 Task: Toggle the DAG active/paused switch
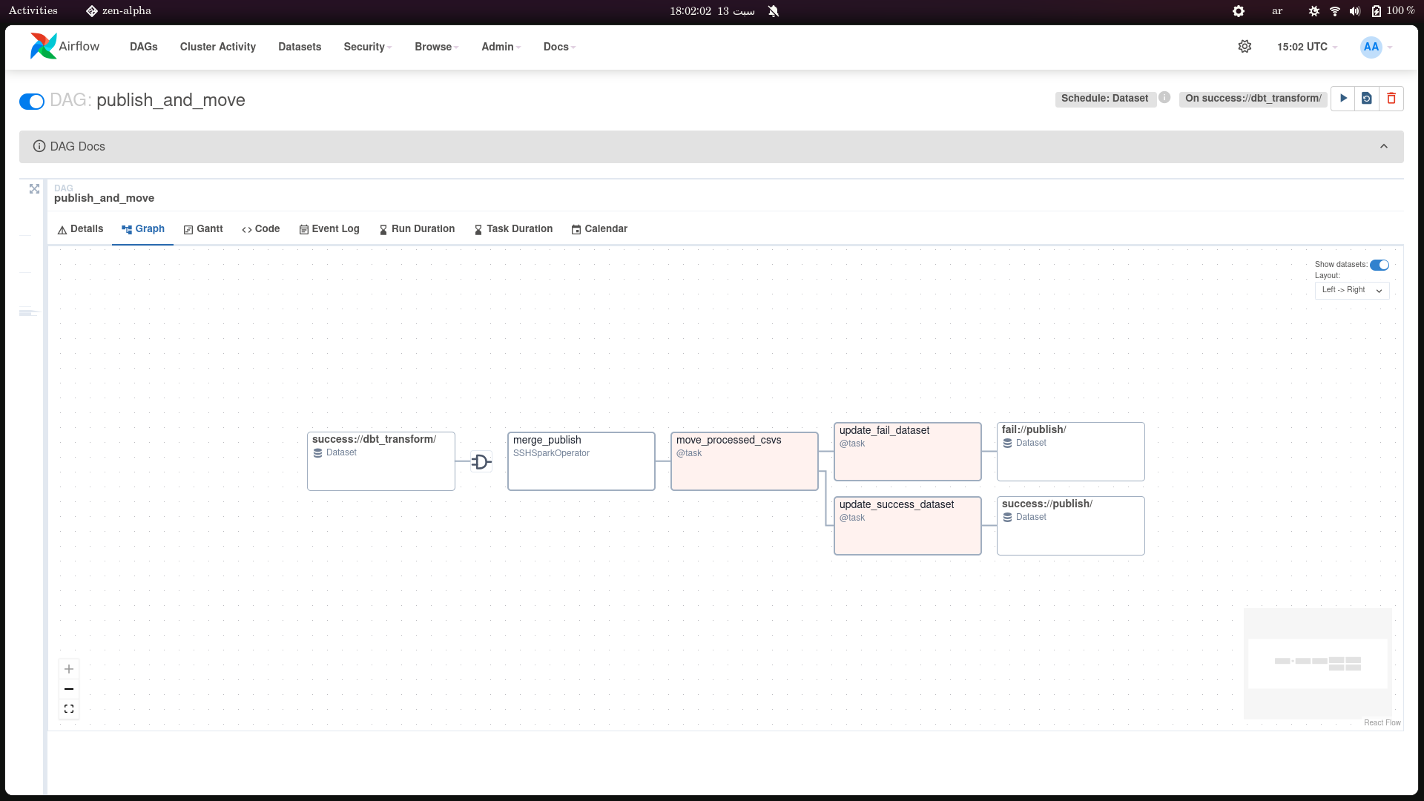click(31, 100)
